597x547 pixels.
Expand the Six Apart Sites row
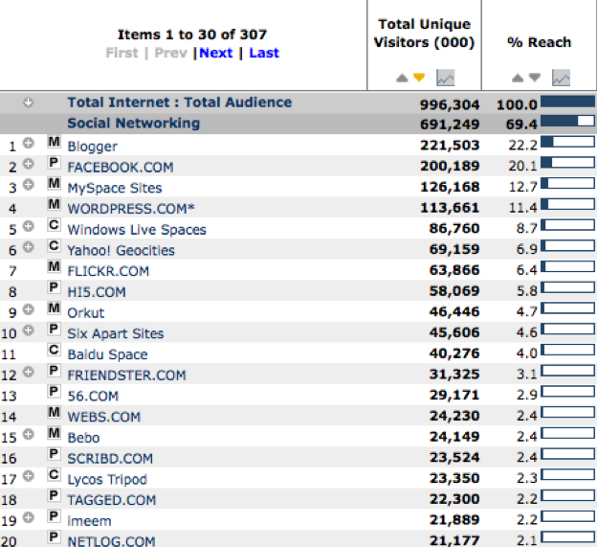coord(28,330)
